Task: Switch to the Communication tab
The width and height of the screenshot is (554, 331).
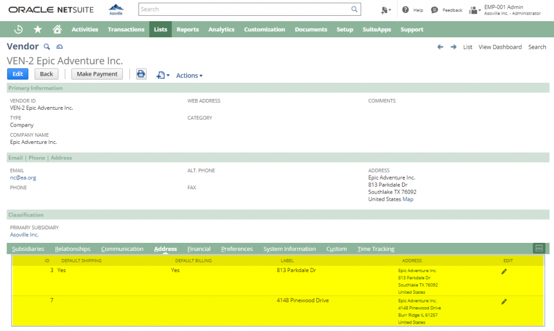Action: [122, 249]
